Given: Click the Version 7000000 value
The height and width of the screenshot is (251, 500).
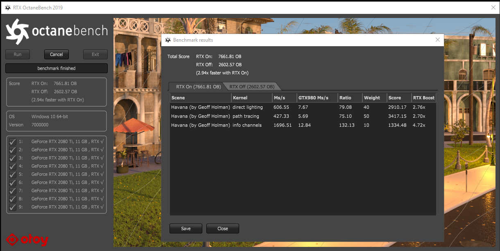Looking at the screenshot, I should (40, 125).
